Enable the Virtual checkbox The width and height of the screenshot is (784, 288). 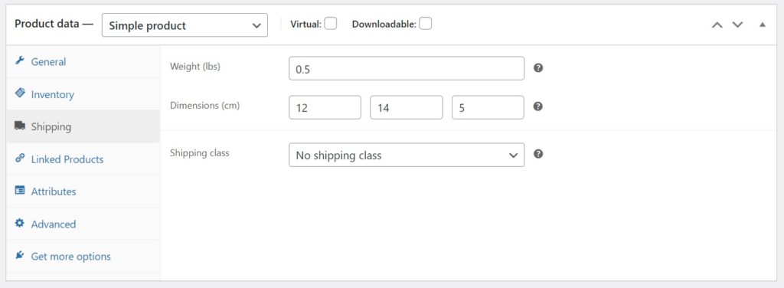pyautogui.click(x=331, y=24)
